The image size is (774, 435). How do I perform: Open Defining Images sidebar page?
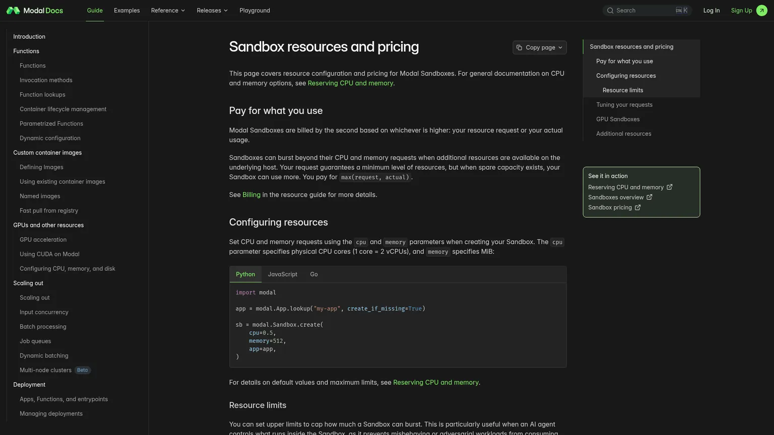click(41, 167)
